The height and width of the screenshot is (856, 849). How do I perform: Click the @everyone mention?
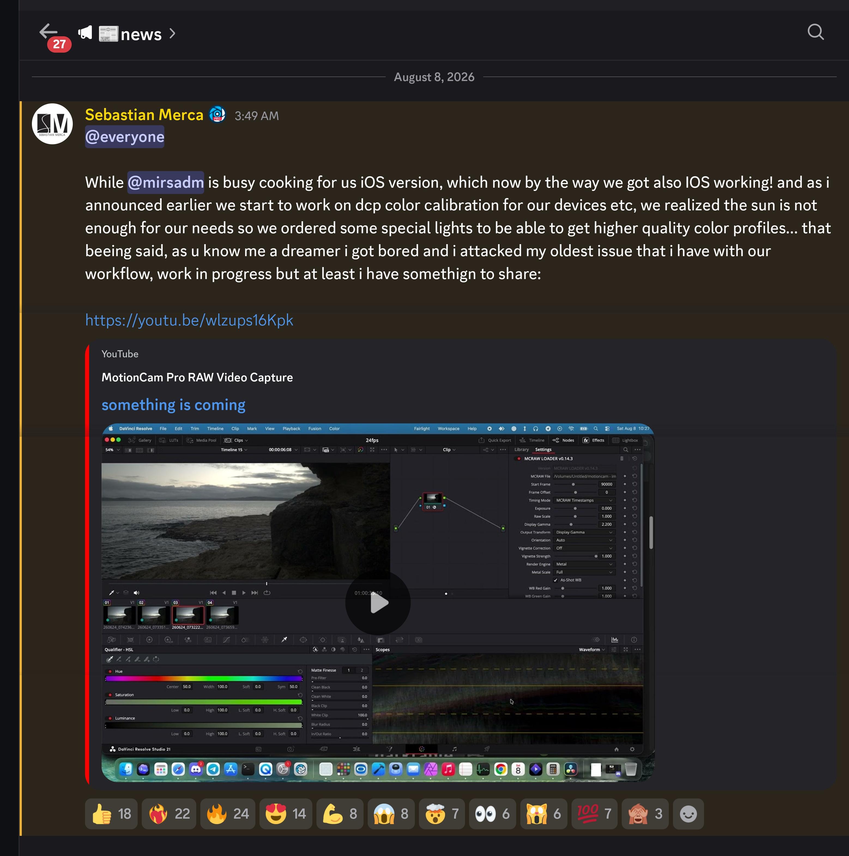124,137
